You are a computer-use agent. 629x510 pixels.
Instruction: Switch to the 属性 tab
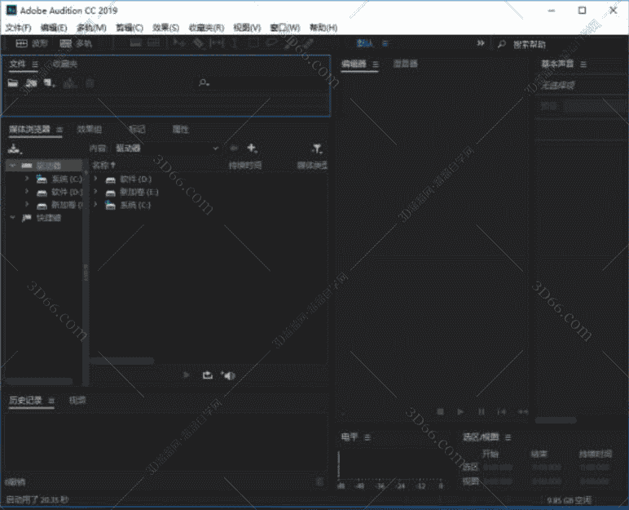point(180,129)
